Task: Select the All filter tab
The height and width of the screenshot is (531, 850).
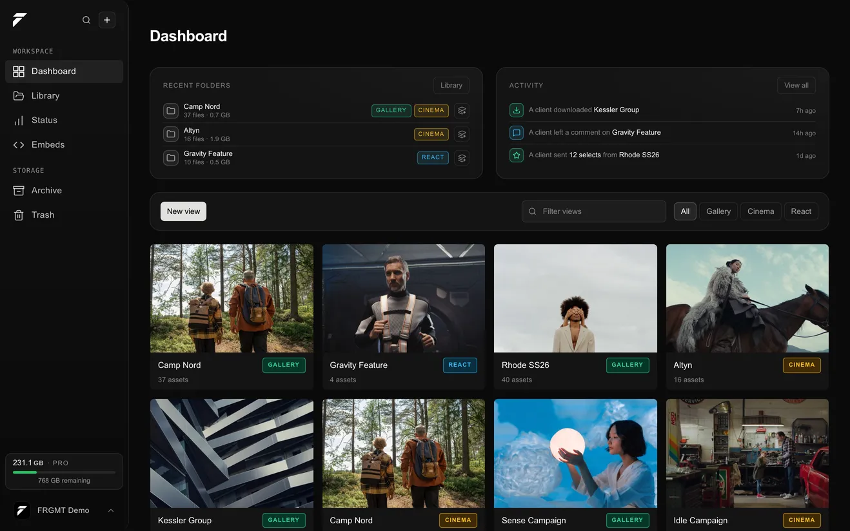Action: [x=685, y=211]
